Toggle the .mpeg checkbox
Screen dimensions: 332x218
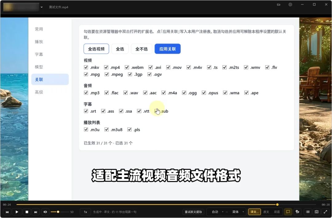[x=107, y=74]
